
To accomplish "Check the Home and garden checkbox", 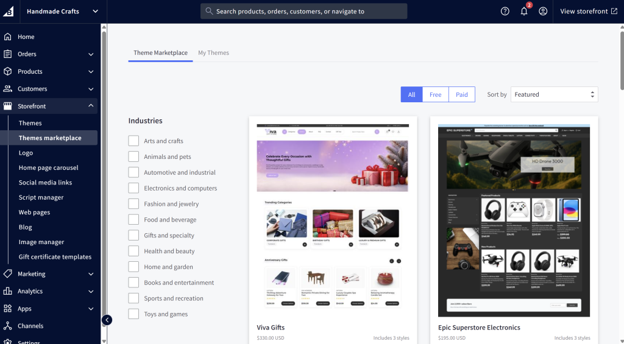I will click(133, 267).
